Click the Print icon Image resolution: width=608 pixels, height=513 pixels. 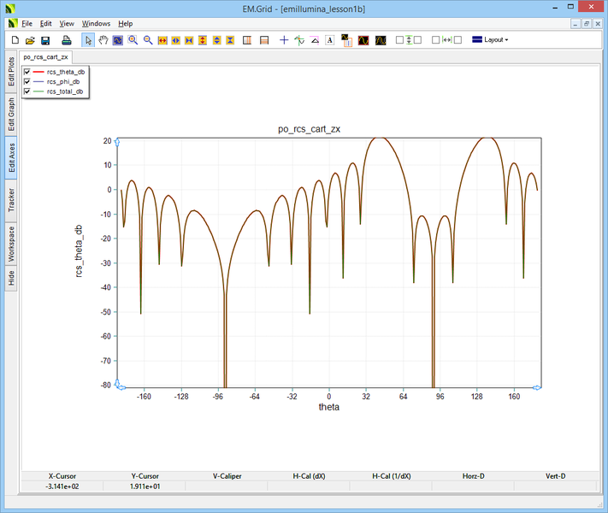coord(67,40)
